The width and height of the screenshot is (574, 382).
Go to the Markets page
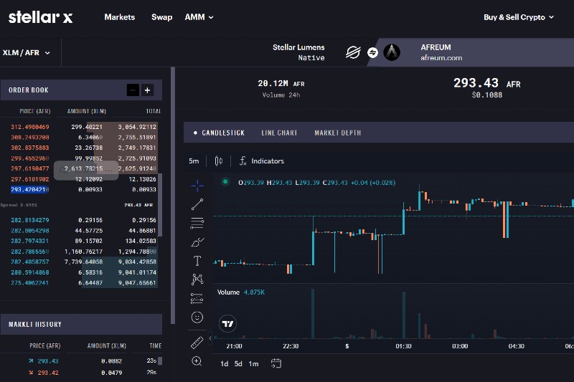pyautogui.click(x=119, y=17)
